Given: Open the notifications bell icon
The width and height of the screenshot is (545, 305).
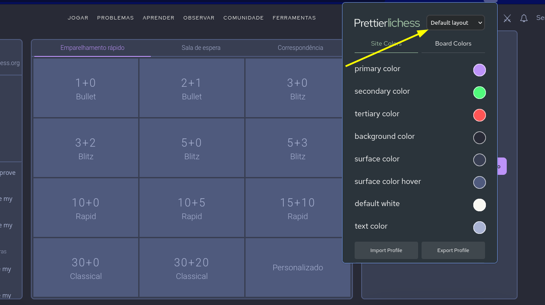Looking at the screenshot, I should point(524,18).
